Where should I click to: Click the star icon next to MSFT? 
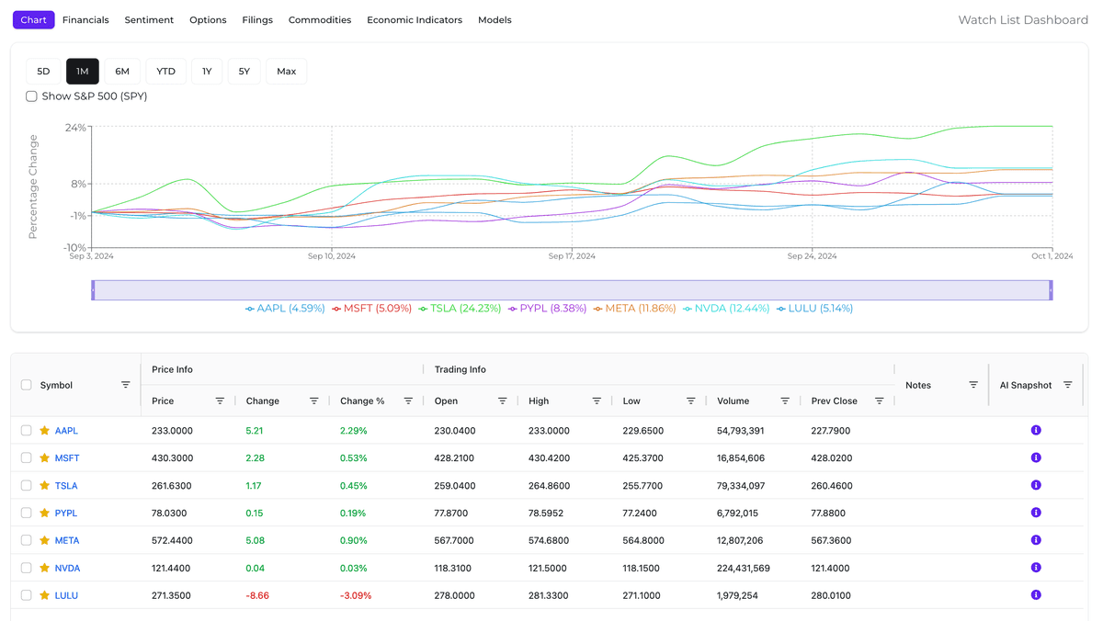point(44,457)
